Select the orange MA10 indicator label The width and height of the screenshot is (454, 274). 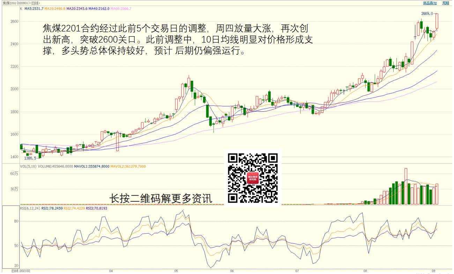55,8
